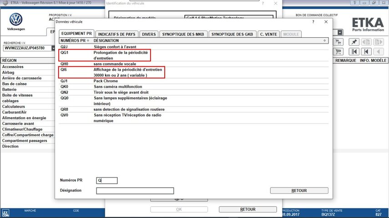Screen dimensions: 389x218
Task: Go to next page icon in toolbar
Action: pos(379,42)
